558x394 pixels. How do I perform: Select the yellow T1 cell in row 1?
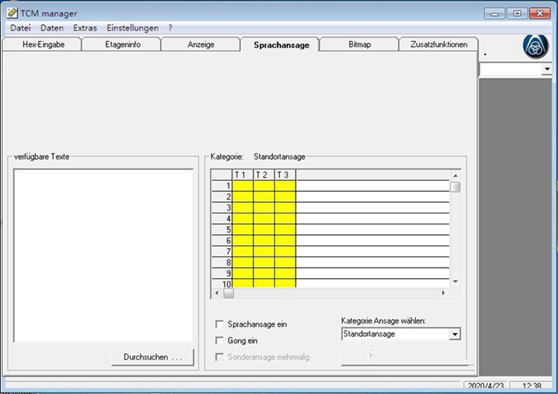click(x=243, y=186)
